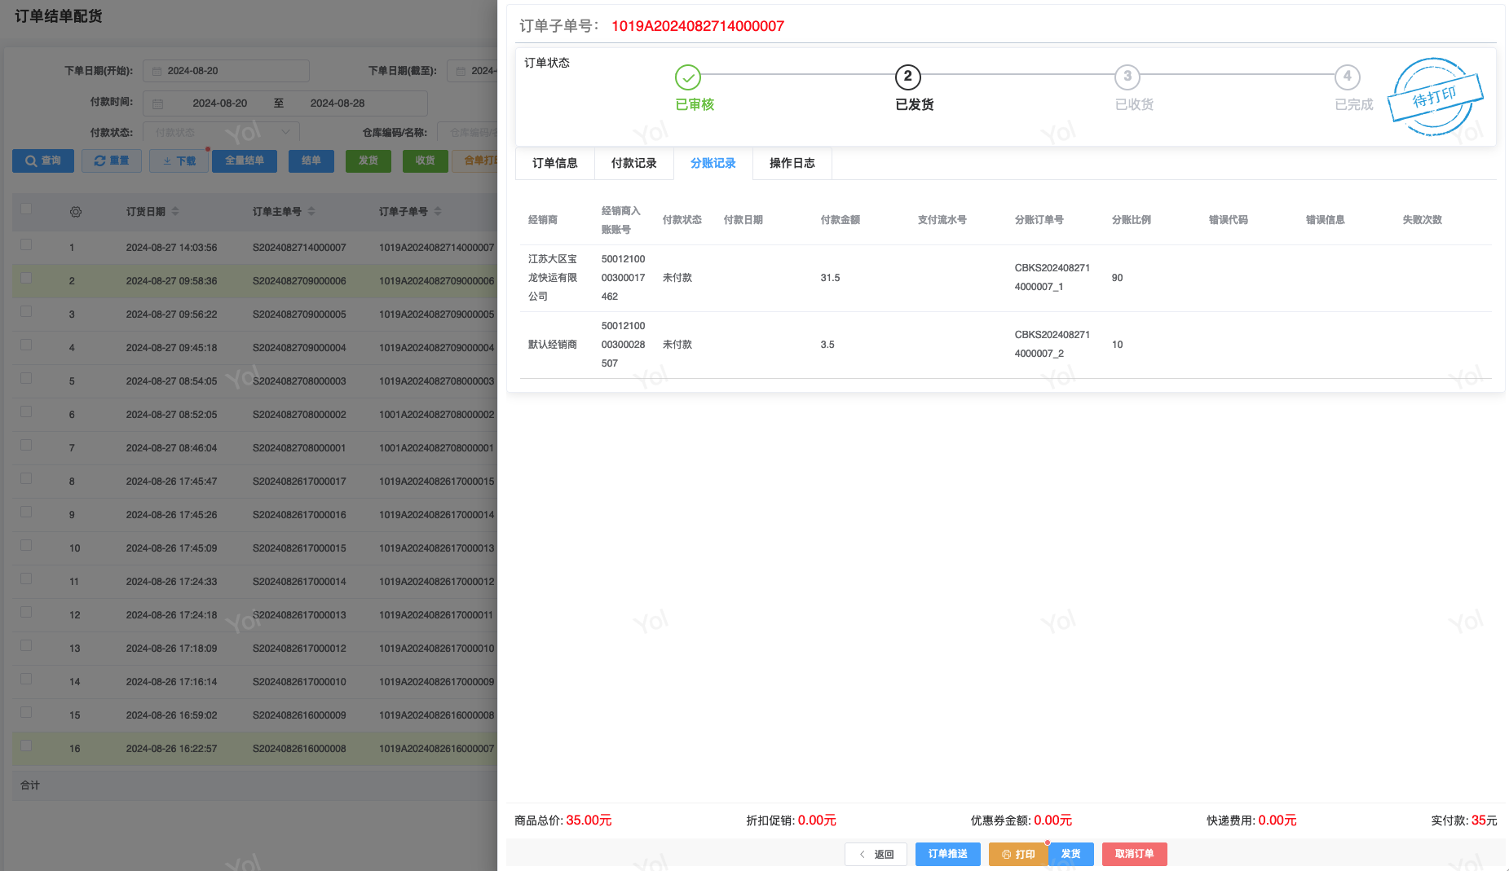The height and width of the screenshot is (871, 1509).
Task: Click the sort icon beside 订单主单号
Action: pyautogui.click(x=311, y=212)
